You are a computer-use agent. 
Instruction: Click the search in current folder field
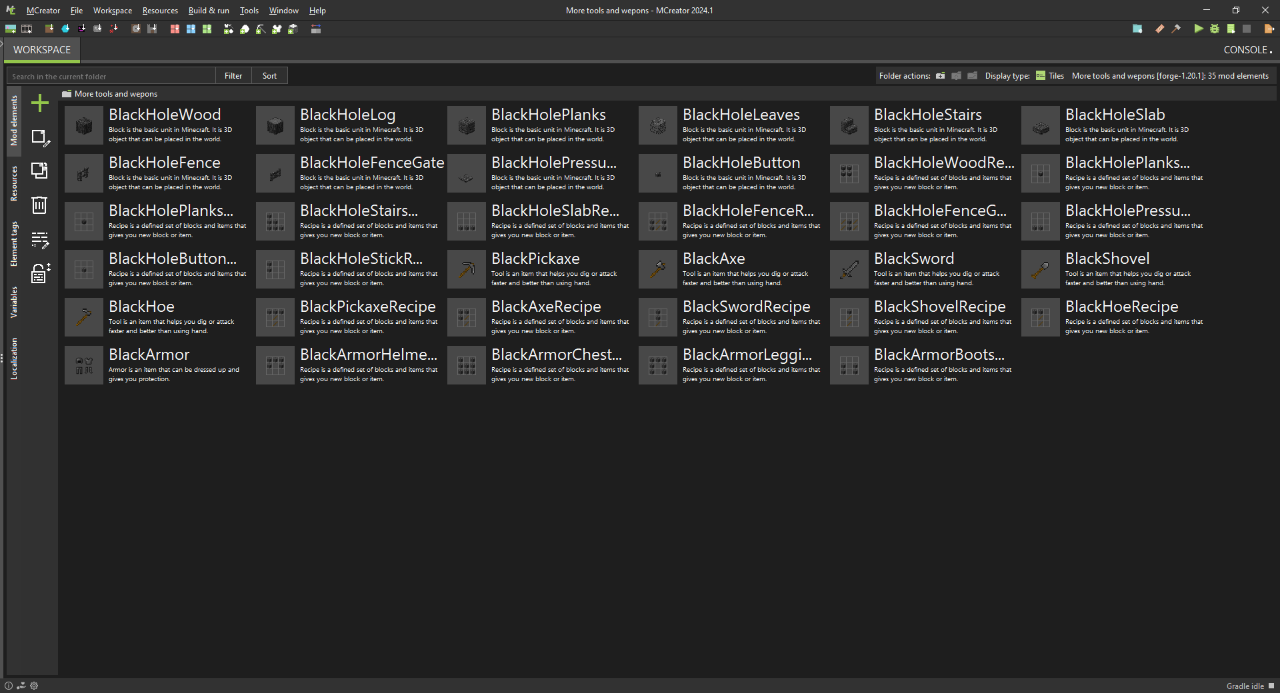110,75
